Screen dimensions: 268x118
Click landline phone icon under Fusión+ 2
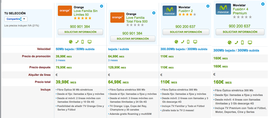183,42
